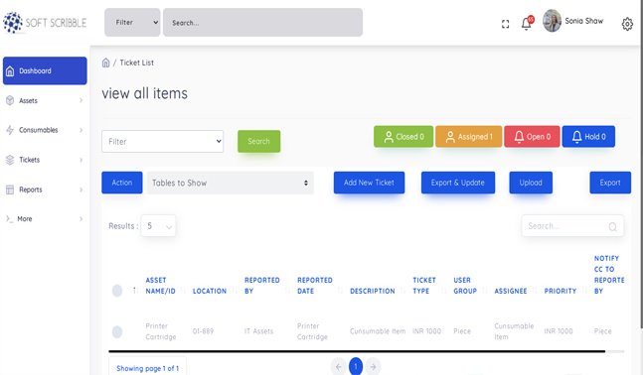Click Sonia Shaw user name
Image resolution: width=643 pixels, height=375 pixels.
click(x=584, y=21)
